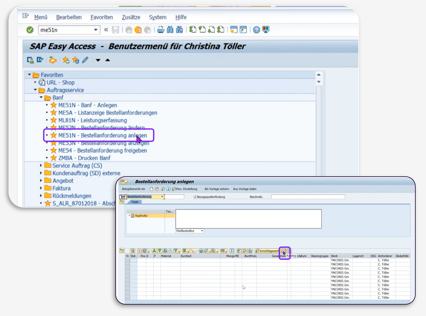The width and height of the screenshot is (426, 316).
Task: Click Belegübersicht ein button
Action: coord(133,189)
